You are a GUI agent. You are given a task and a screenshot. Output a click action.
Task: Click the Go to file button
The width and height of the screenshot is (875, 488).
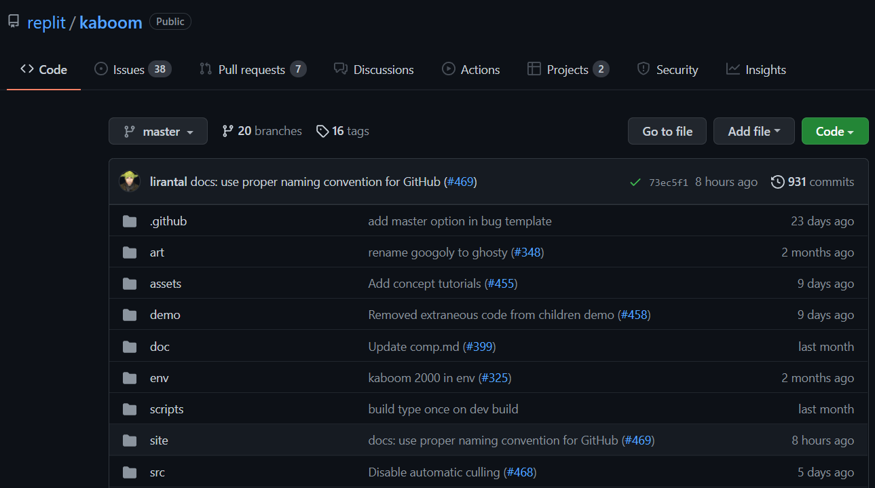667,132
